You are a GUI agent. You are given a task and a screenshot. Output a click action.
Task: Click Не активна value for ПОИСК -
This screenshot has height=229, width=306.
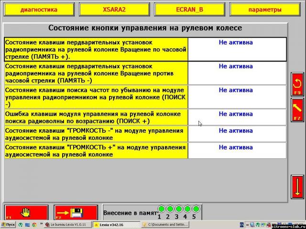coord(236,90)
